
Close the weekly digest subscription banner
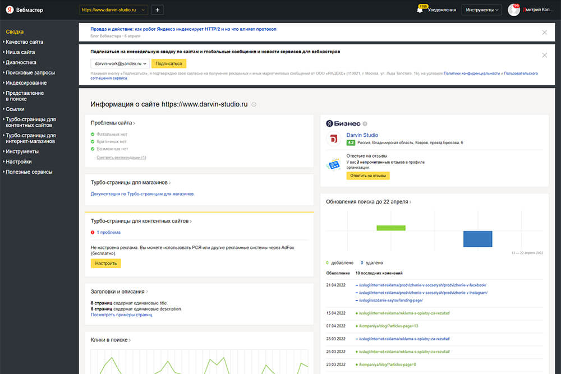click(x=544, y=55)
